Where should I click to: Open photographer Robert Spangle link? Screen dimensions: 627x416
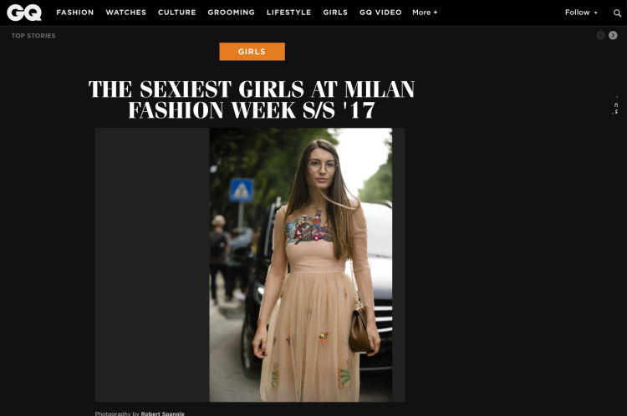[162, 413]
